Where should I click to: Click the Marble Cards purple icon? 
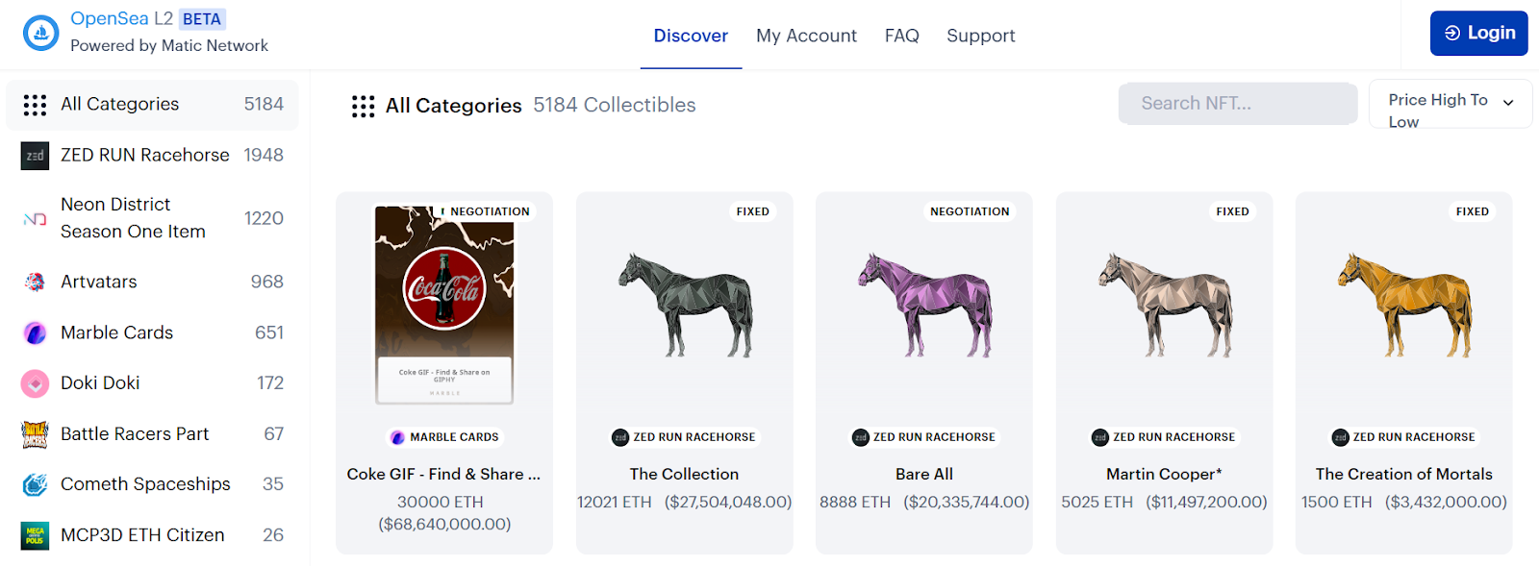coord(35,333)
